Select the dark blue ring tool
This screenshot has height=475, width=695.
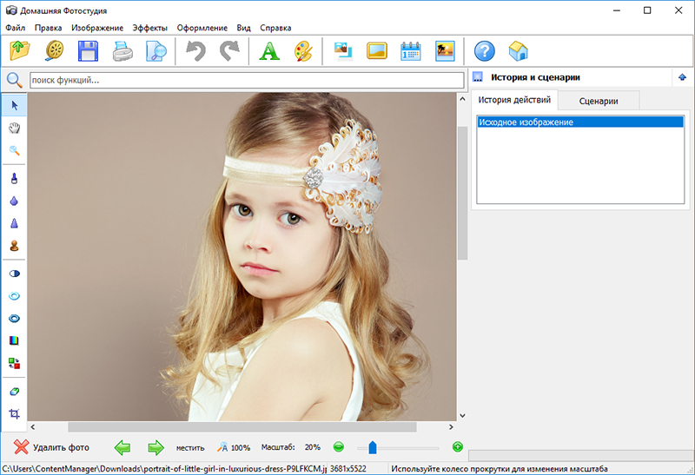[x=14, y=318]
